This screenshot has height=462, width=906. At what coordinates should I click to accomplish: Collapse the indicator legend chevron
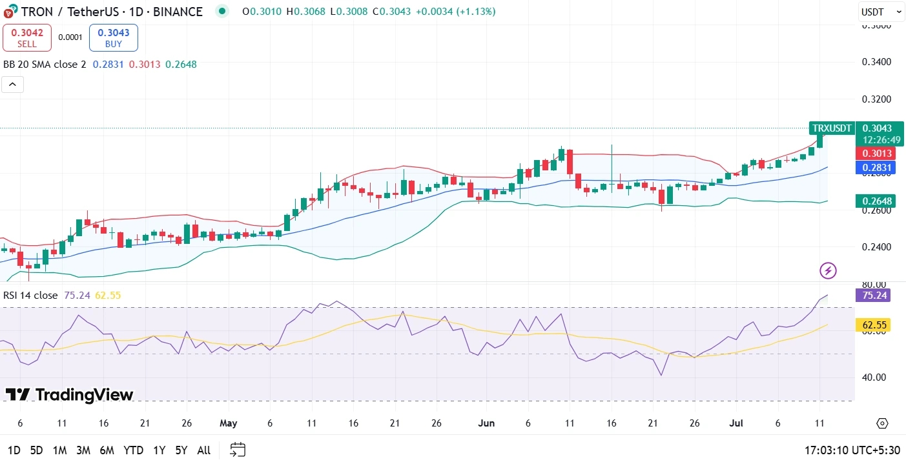click(x=13, y=84)
